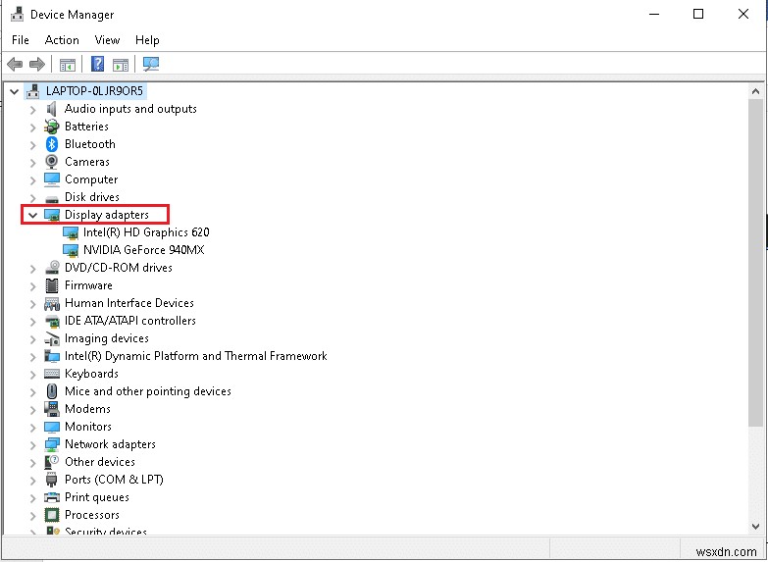This screenshot has height=562, width=768.
Task: Select the Modems label
Action: pos(87,409)
